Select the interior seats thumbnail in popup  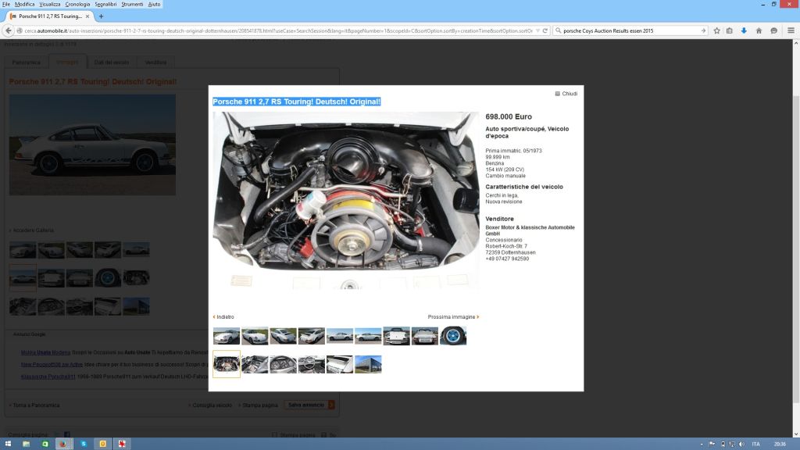(x=255, y=364)
